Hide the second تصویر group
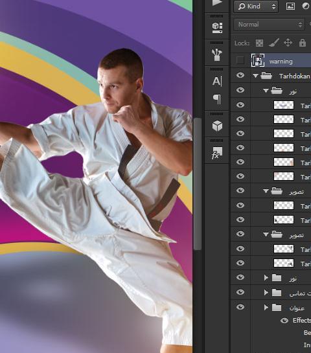 pos(240,234)
